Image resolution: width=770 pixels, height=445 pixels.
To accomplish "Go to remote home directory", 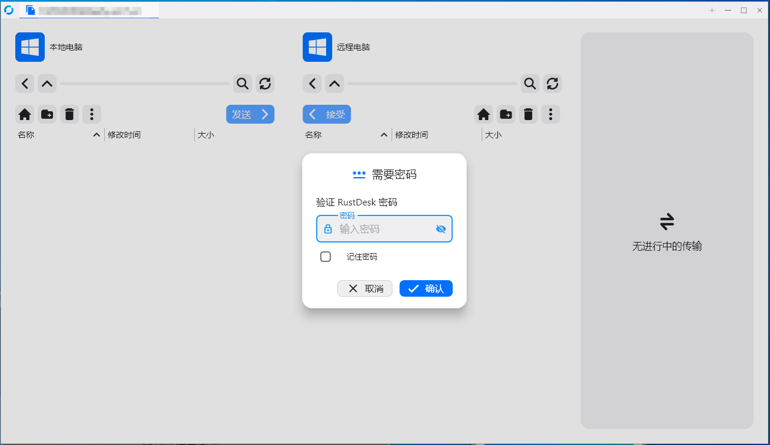I will [x=483, y=114].
